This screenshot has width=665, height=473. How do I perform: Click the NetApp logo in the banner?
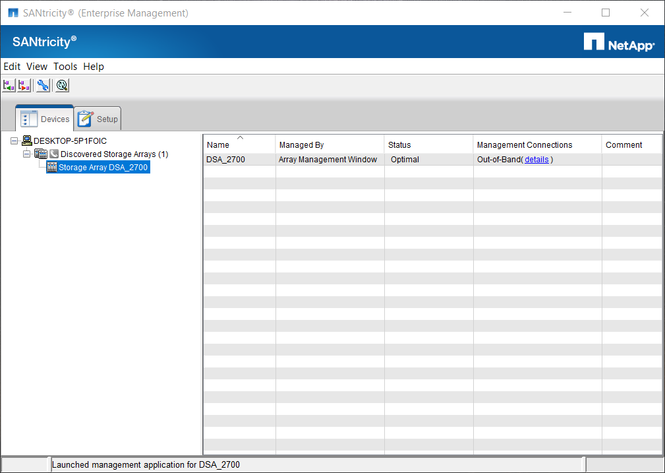(619, 43)
